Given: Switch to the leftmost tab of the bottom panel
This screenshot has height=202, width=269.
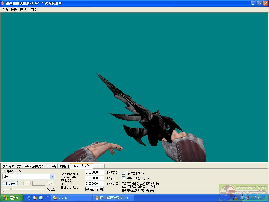Looking at the screenshot, I should (12, 166).
